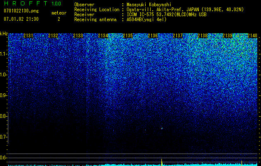This screenshot has height=166, width=261.
Task: Click time marker 2132
Action: 53,36
